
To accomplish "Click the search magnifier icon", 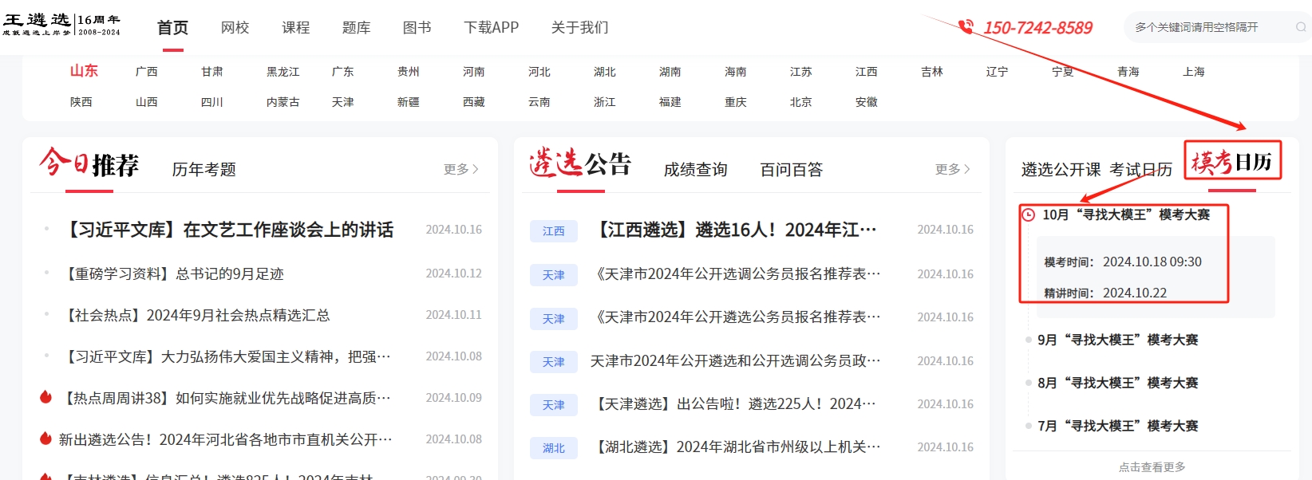I will coord(1300,27).
